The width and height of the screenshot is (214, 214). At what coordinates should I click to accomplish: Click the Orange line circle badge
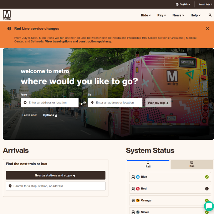[138, 200]
